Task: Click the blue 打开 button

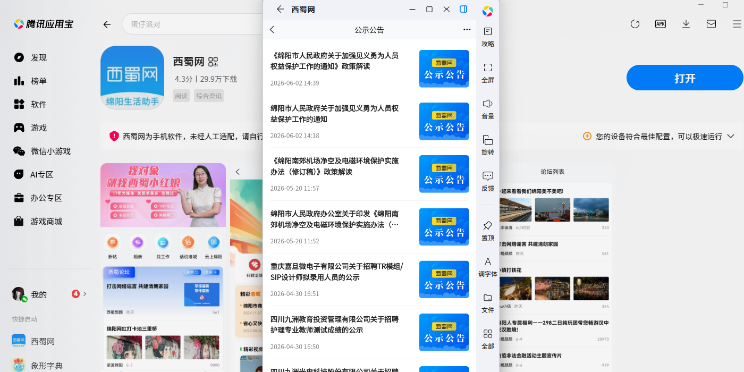Action: pyautogui.click(x=685, y=78)
